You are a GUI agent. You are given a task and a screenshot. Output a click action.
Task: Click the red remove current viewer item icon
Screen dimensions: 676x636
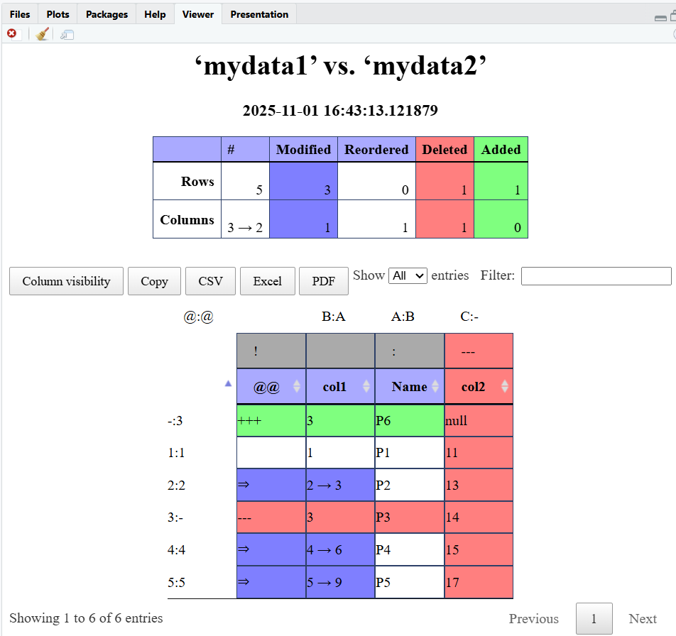[12, 34]
